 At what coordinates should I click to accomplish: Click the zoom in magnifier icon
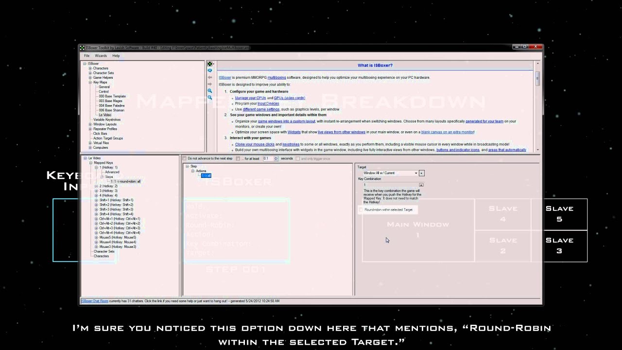210,91
